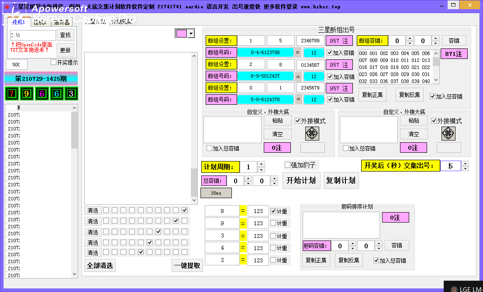Click the up arrow of period list scrollbar

point(74,108)
